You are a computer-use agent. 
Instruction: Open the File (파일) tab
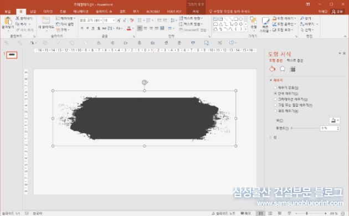pos(8,12)
